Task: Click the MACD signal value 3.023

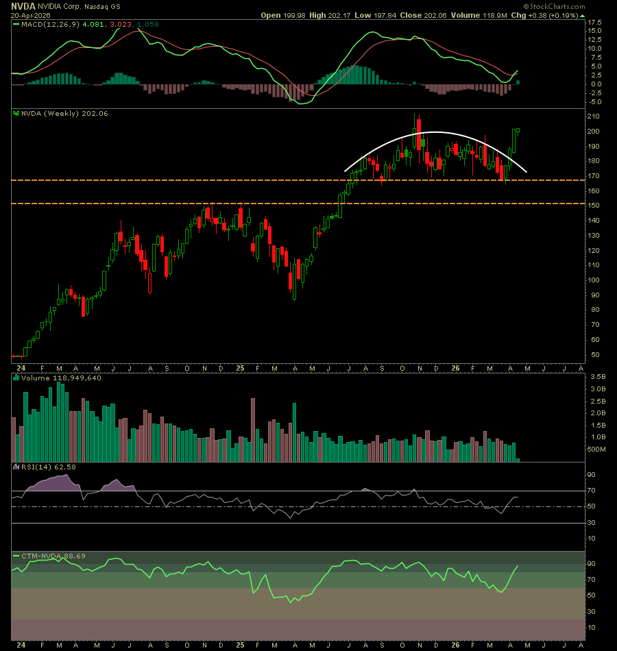Action: (x=121, y=25)
